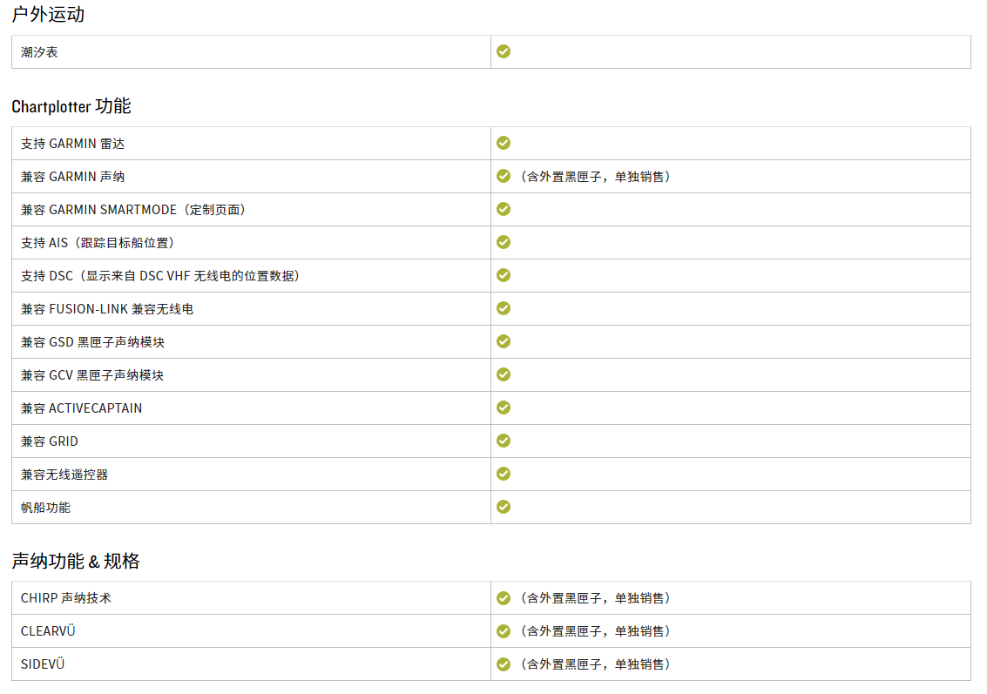Screen dimensions: 987x694
Task: Click 含外置黑匣子 note in CLEARVÜ row
Action: coord(596,631)
